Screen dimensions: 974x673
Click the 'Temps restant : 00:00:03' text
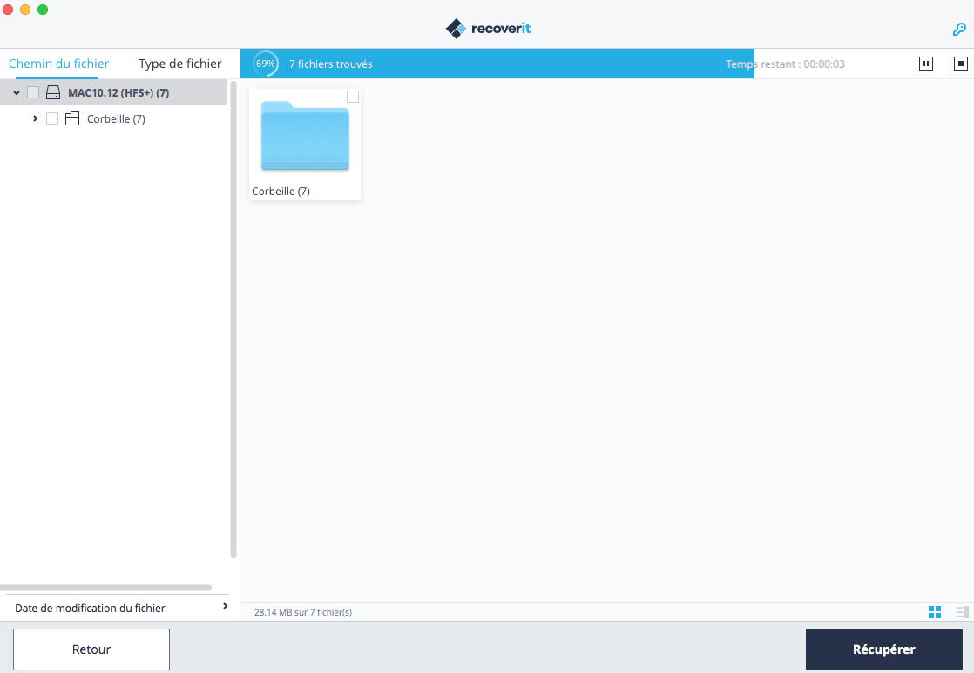[x=785, y=64]
